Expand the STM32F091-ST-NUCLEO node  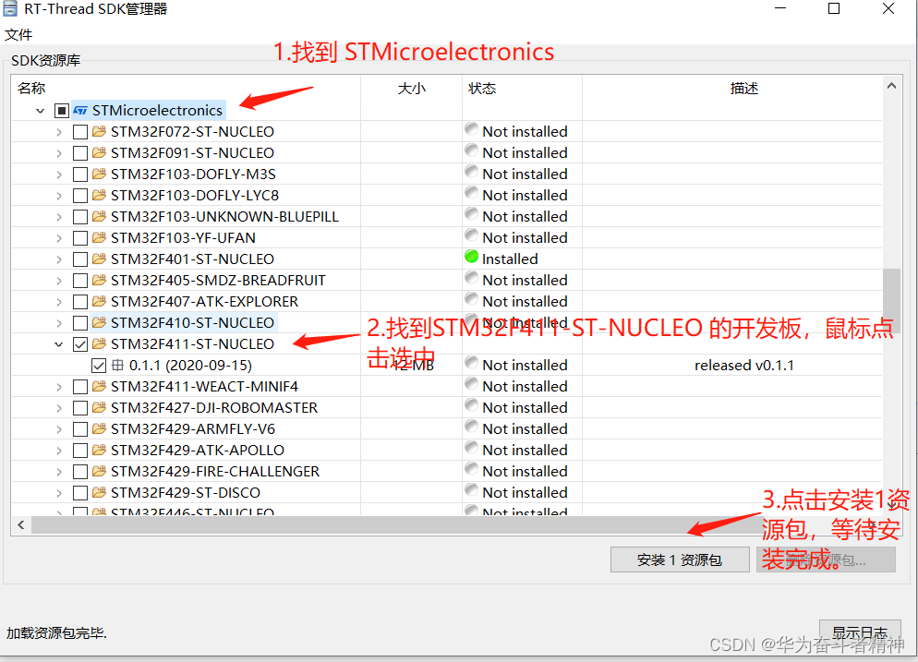coord(58,153)
